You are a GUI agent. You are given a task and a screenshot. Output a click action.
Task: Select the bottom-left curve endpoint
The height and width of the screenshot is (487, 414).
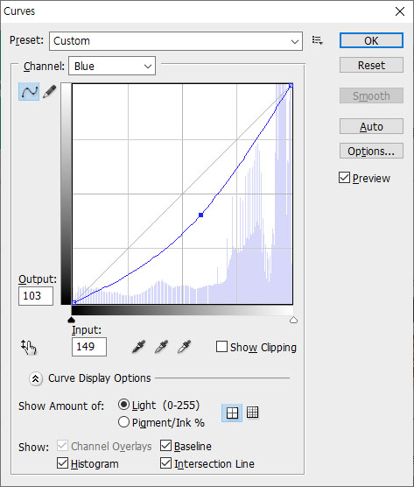tap(74, 302)
